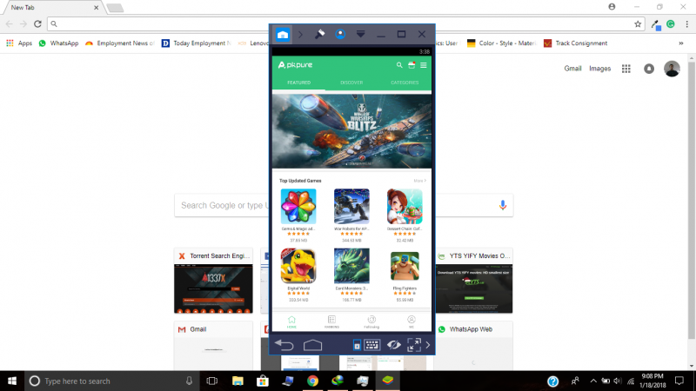
Task: Open a new Chrome tab button
Action: tap(115, 8)
